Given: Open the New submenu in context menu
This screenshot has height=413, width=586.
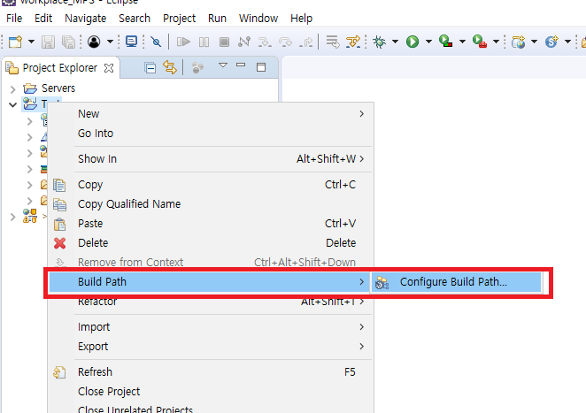Looking at the screenshot, I should tap(211, 114).
